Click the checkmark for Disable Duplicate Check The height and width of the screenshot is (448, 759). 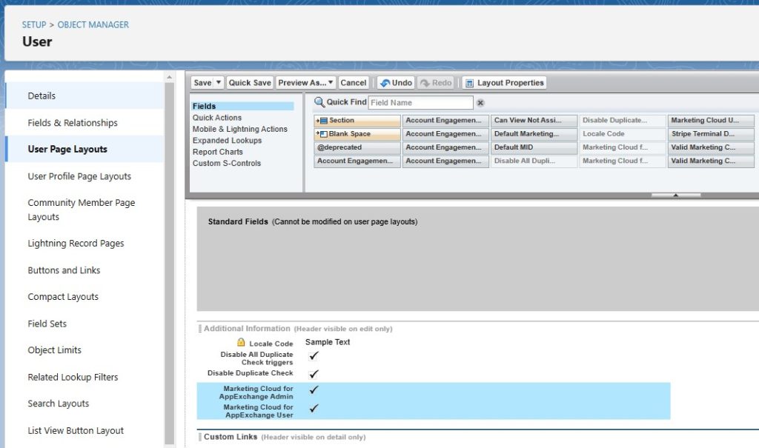[314, 374]
